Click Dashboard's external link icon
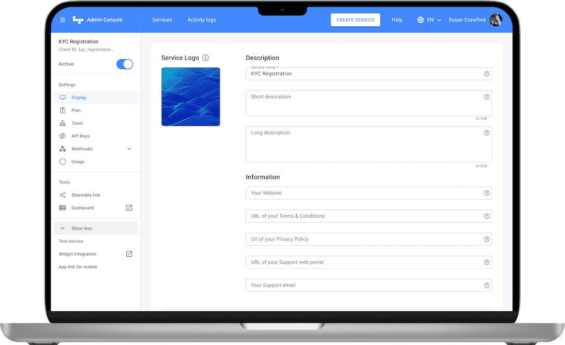 coord(129,208)
